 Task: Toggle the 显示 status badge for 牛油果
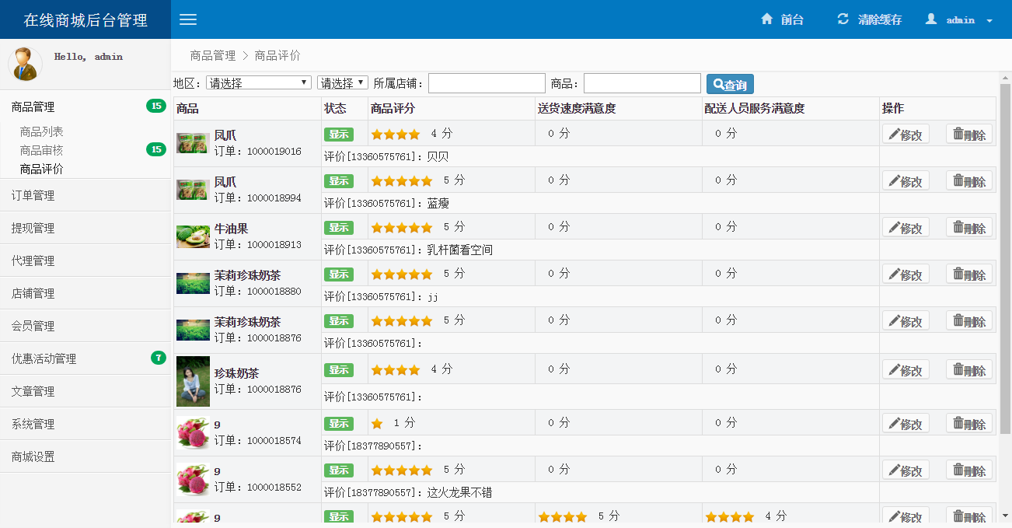339,228
